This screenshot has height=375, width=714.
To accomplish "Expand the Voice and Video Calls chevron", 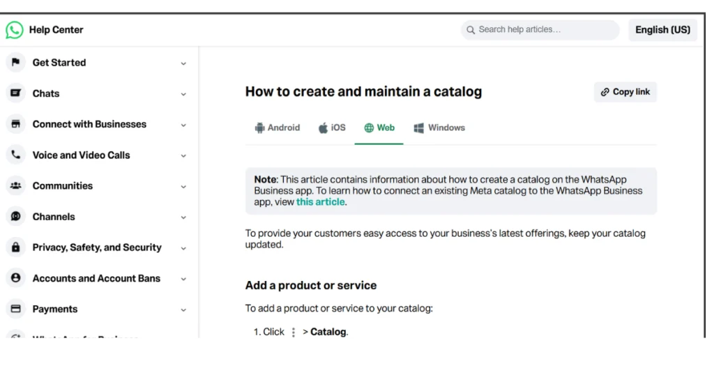I will 183,156.
